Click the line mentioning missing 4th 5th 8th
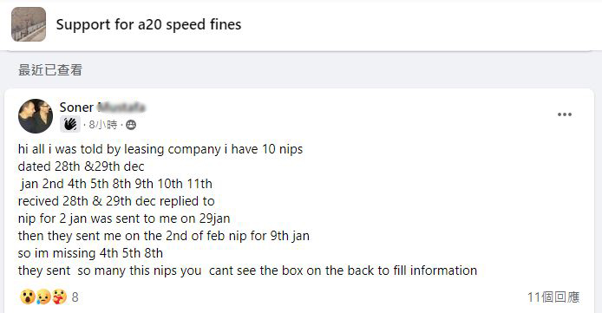This screenshot has width=602, height=313. (90, 253)
